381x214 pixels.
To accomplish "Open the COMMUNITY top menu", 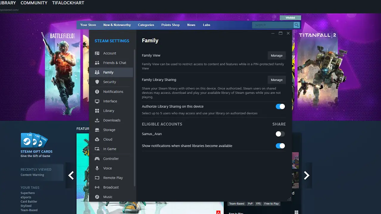I will coord(34,3).
